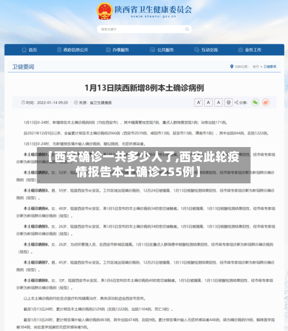Click the search magnifier icon
Screen dimensions: 288x331
[x=187, y=29]
